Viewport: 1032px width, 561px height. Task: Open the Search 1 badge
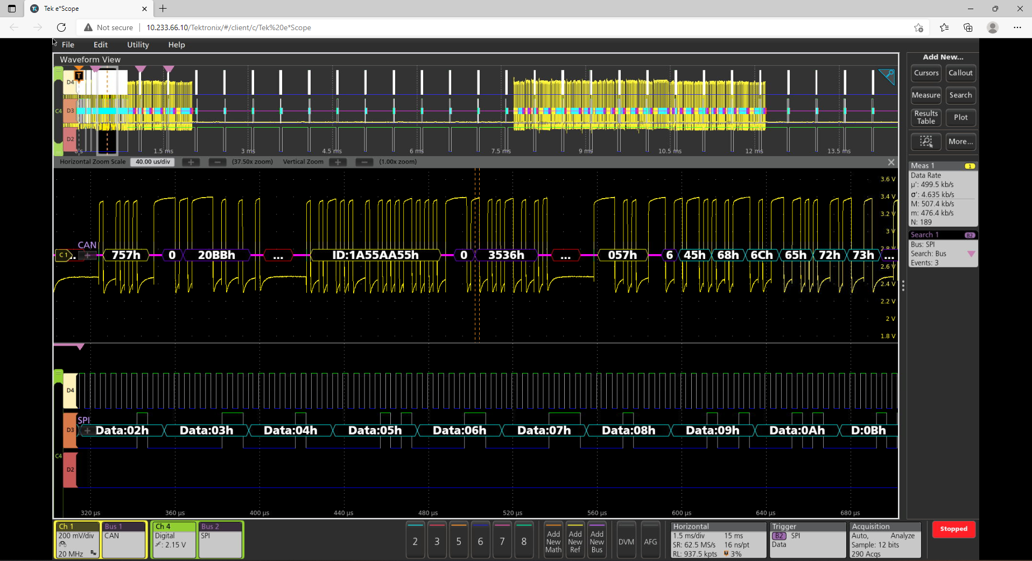(x=943, y=249)
